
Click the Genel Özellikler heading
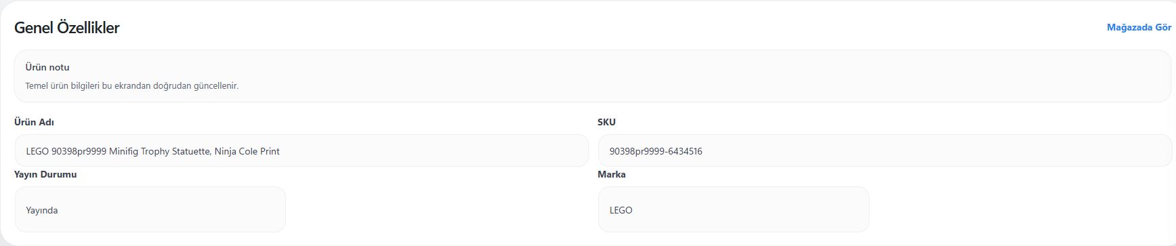click(x=66, y=28)
